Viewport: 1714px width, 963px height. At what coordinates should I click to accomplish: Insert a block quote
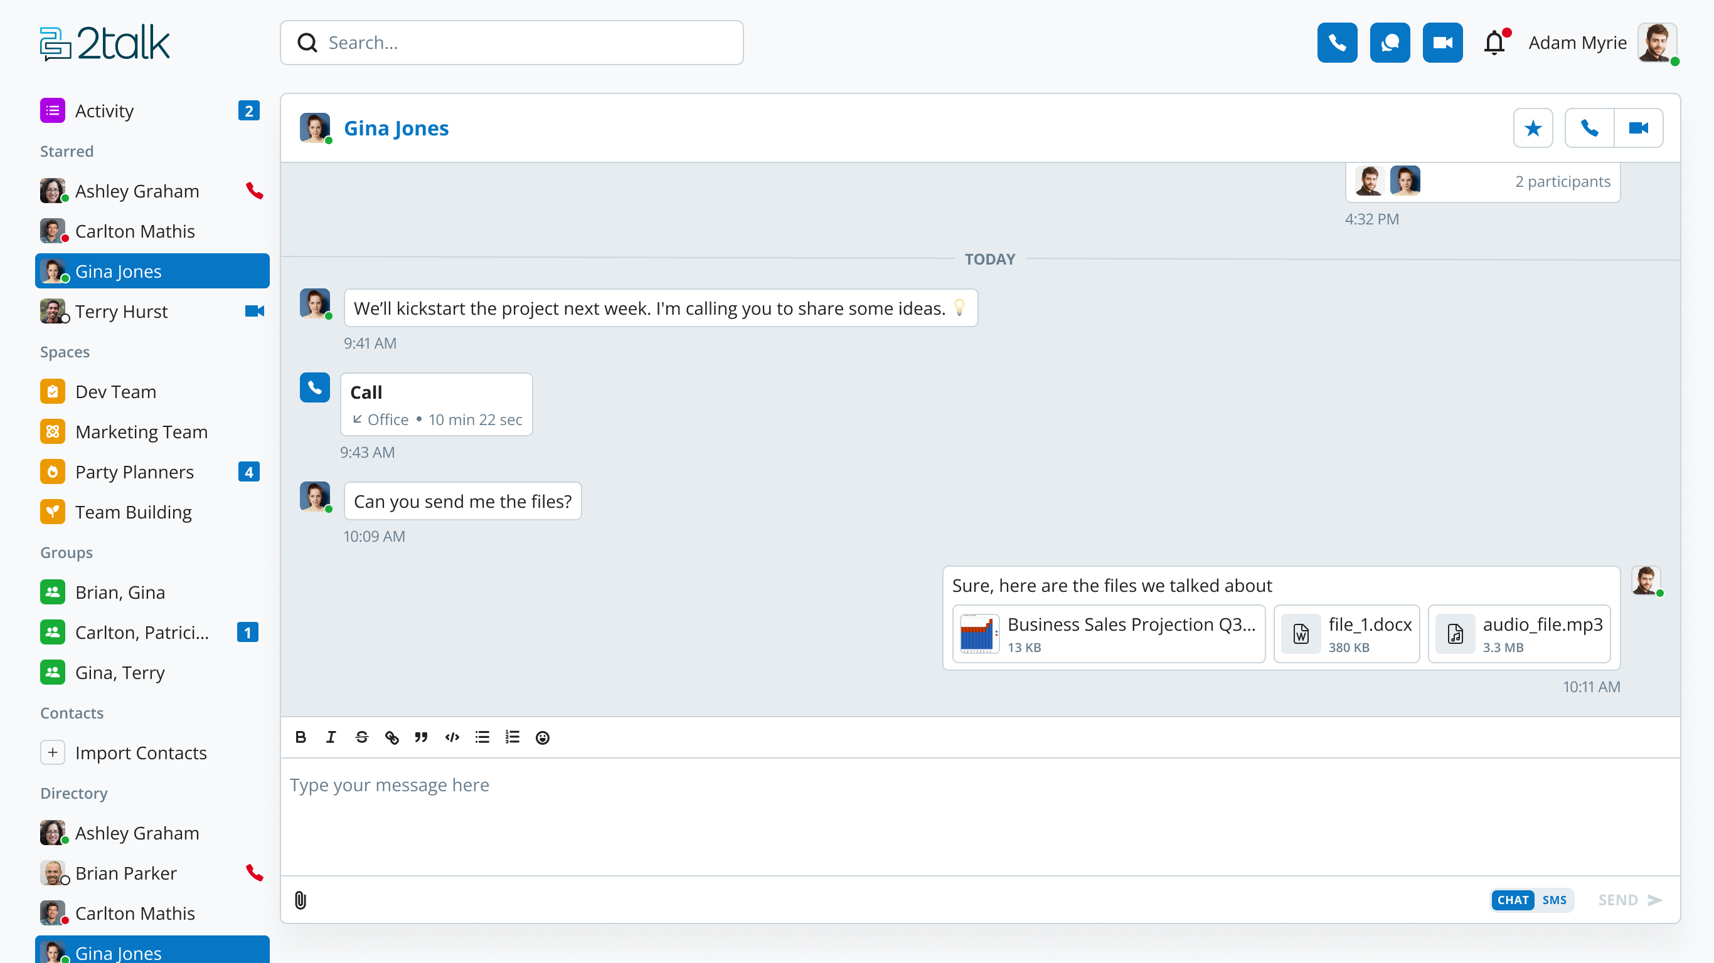coord(421,737)
